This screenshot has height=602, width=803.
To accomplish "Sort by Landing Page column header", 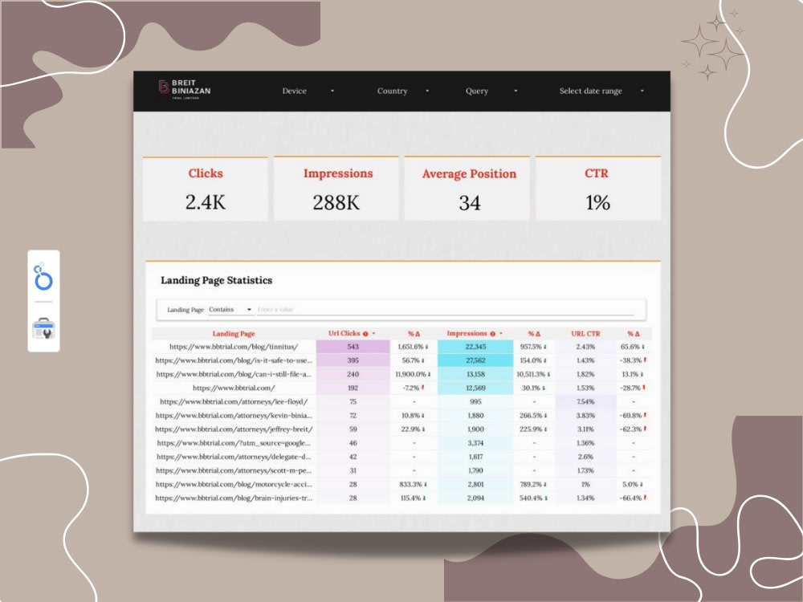I will [234, 334].
